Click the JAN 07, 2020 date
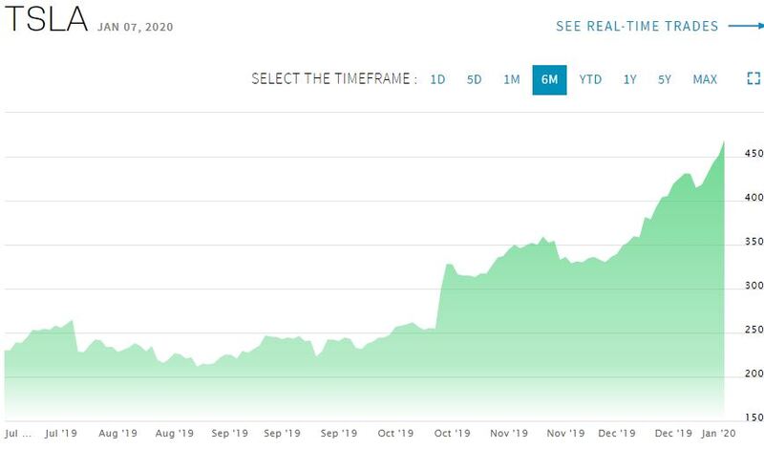764x449 pixels. [136, 27]
